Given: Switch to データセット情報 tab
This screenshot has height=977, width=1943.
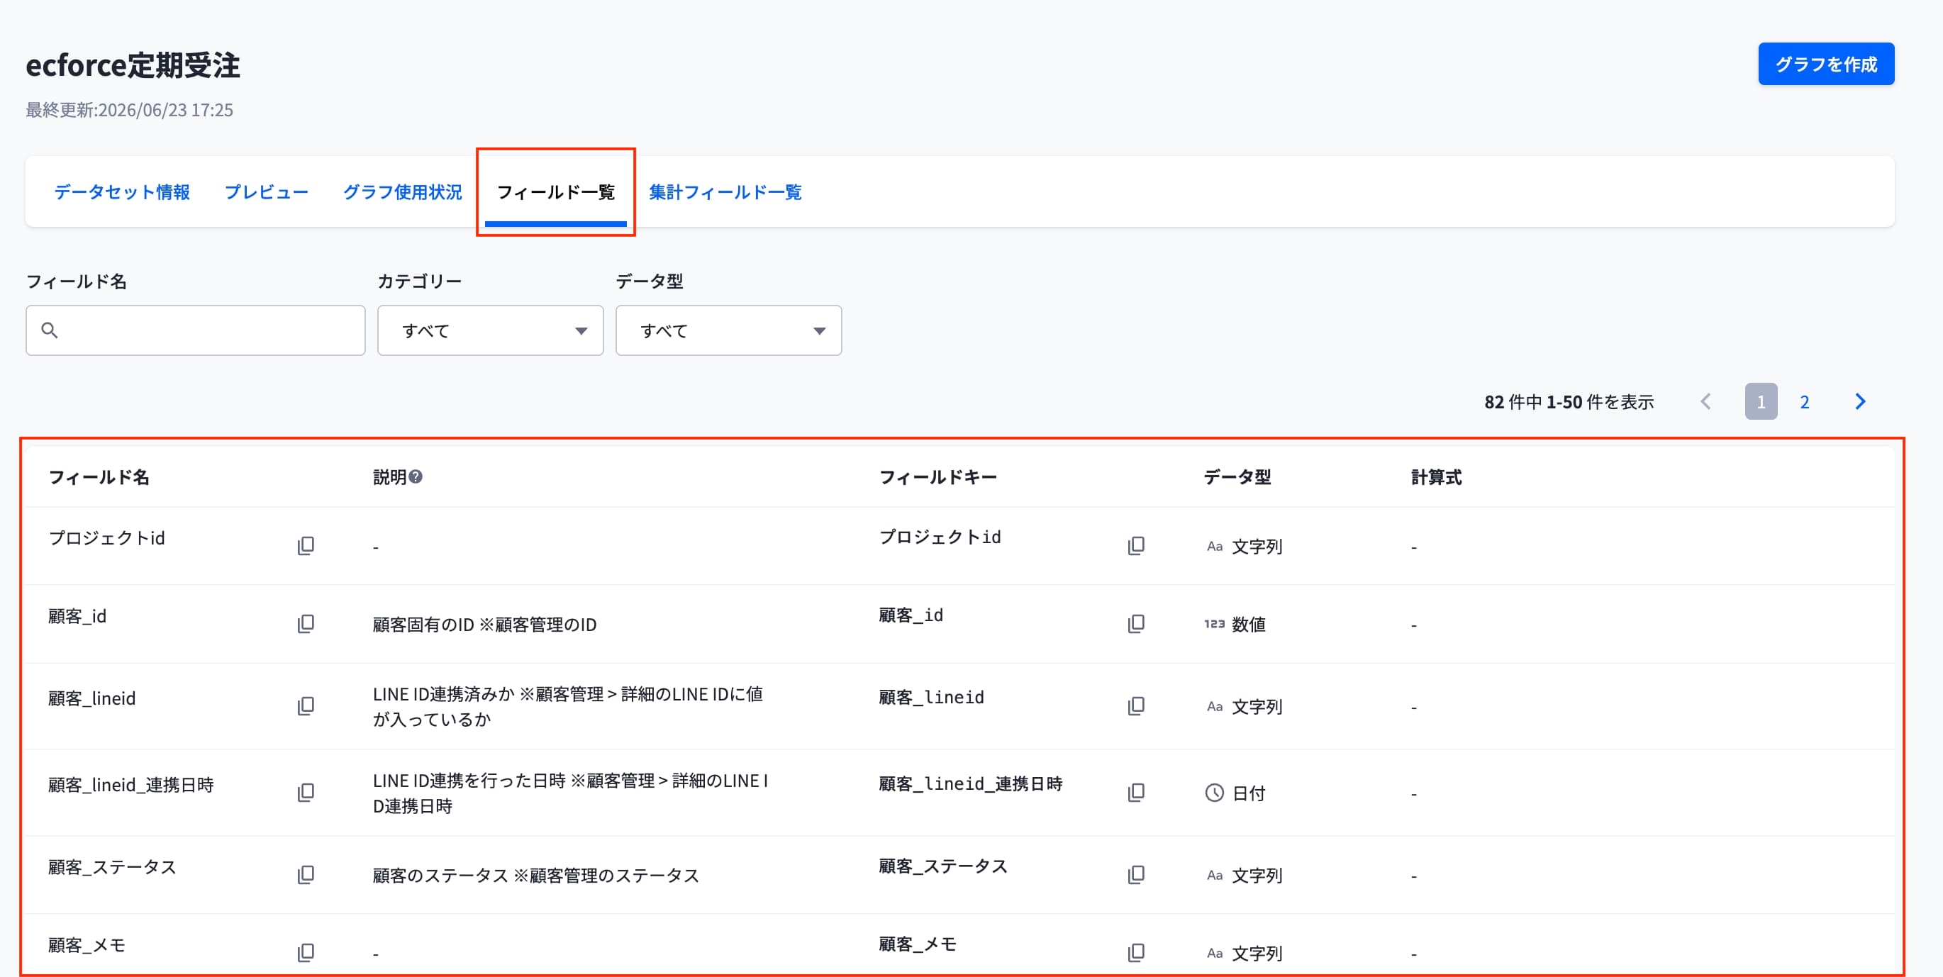Looking at the screenshot, I should coord(121,192).
